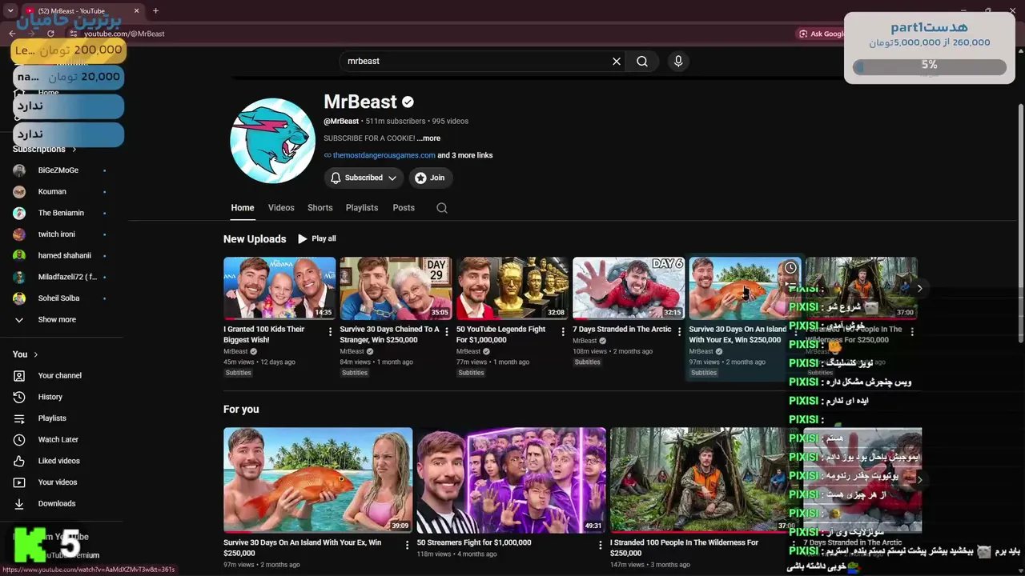Open three-dot menu for 50 YouTube Legends video

563,331
